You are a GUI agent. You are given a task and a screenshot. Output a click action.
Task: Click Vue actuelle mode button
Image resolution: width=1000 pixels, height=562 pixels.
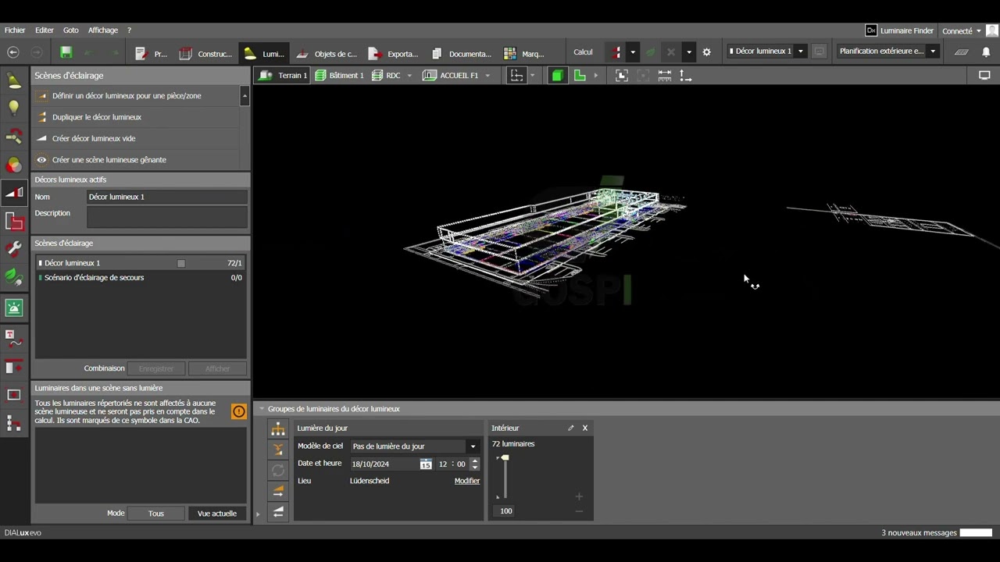pyautogui.click(x=217, y=514)
